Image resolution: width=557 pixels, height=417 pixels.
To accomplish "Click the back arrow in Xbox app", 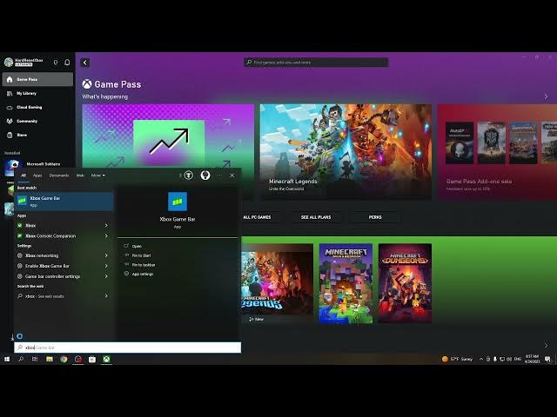I will pos(85,63).
